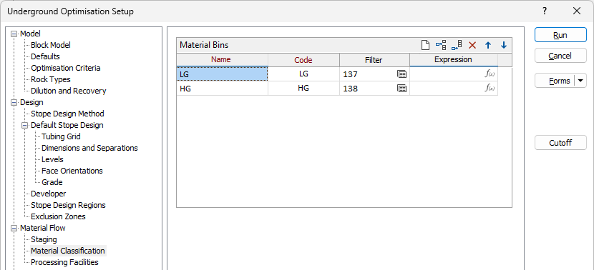Open Optimisation Criteria page
594x270 pixels.
pyautogui.click(x=66, y=68)
